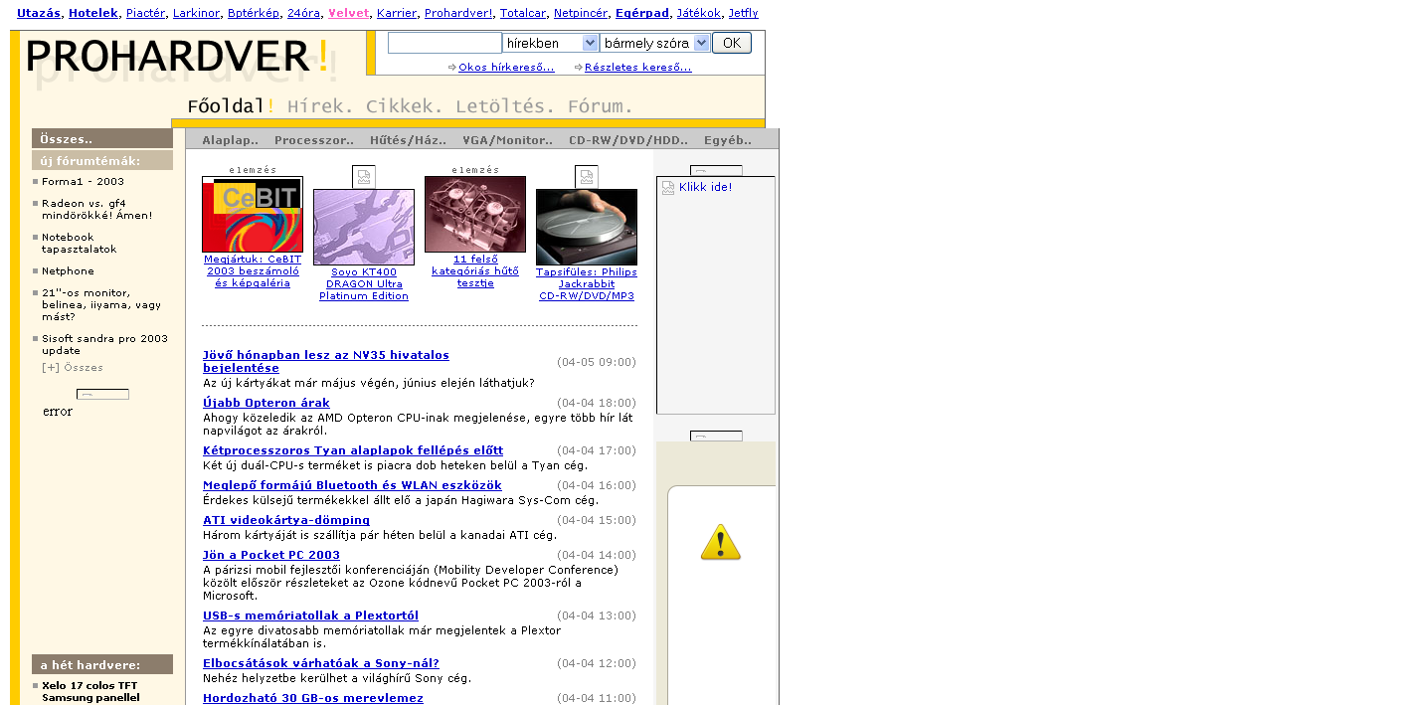The height and width of the screenshot is (705, 1415).
Task: Open Tapsifüles: Philips Jackrabbit link
Action: (x=587, y=284)
